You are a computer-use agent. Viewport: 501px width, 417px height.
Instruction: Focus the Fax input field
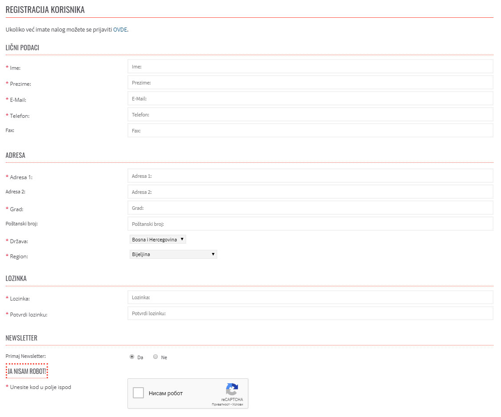click(x=310, y=130)
